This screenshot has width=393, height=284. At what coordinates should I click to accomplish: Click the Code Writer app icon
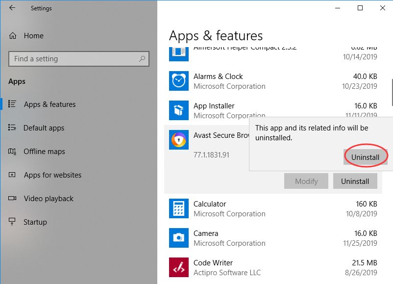pos(179,267)
